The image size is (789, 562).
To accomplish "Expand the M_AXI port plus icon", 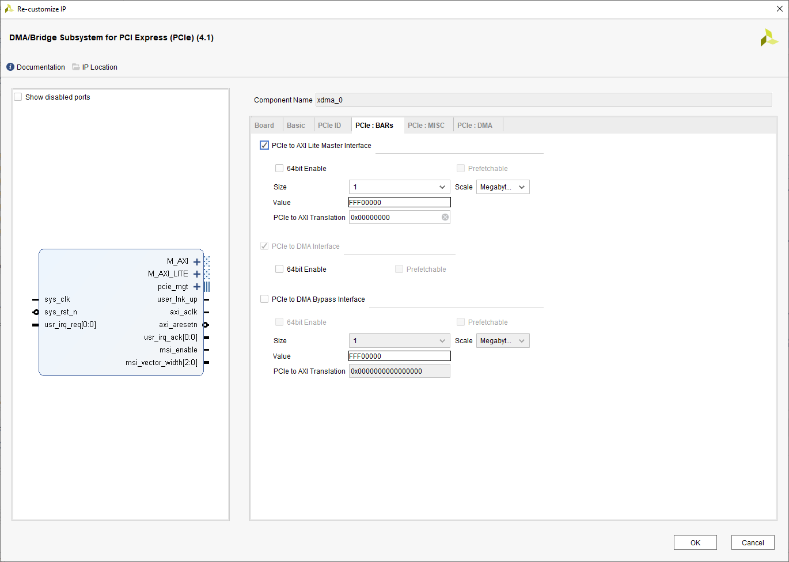I will click(197, 262).
